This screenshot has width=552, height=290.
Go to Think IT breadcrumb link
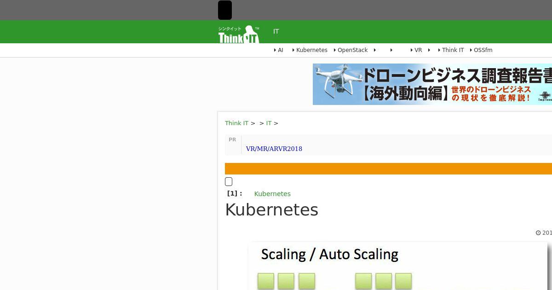(236, 123)
